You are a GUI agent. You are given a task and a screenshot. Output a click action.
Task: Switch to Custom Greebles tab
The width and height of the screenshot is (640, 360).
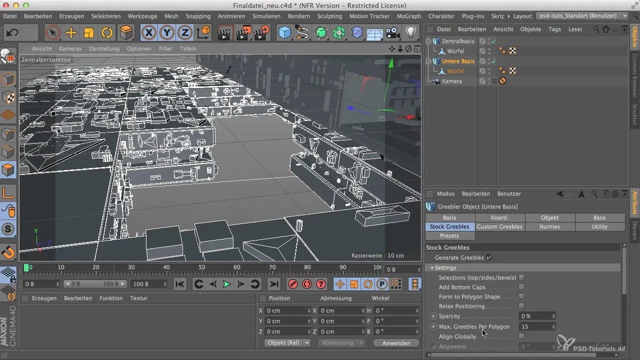click(499, 226)
